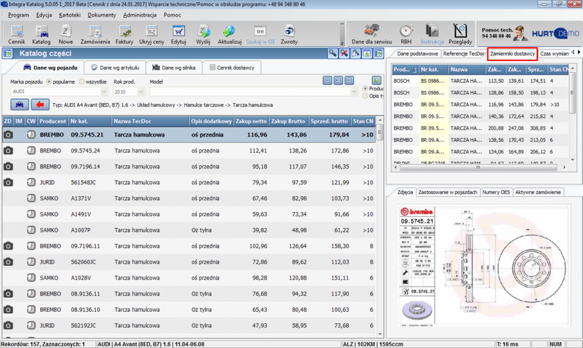
Task: Open the RBH clock tool
Action: tap(406, 34)
